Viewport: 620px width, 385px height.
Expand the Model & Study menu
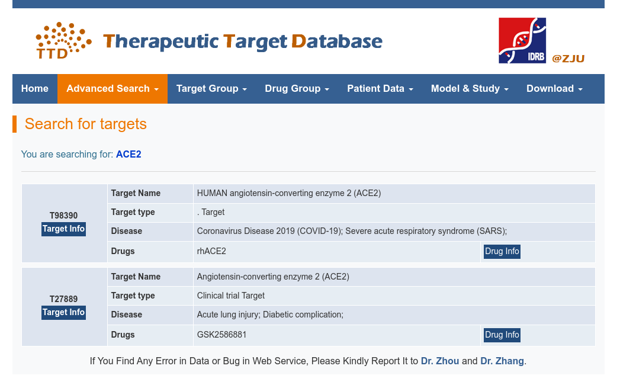(x=470, y=89)
